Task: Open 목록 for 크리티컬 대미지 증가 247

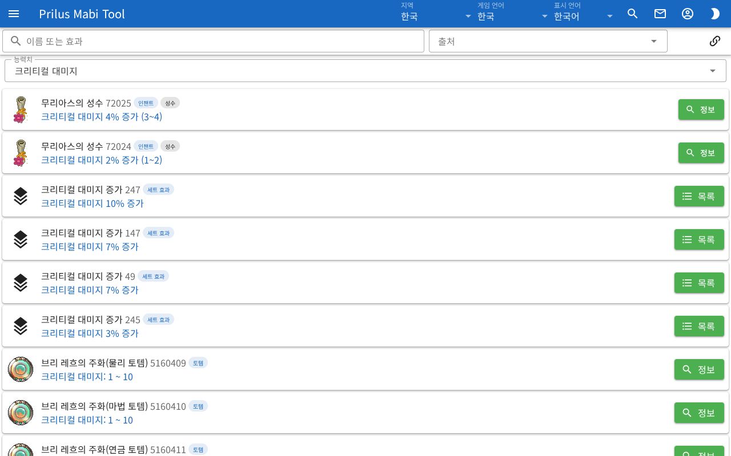Action: tap(699, 196)
